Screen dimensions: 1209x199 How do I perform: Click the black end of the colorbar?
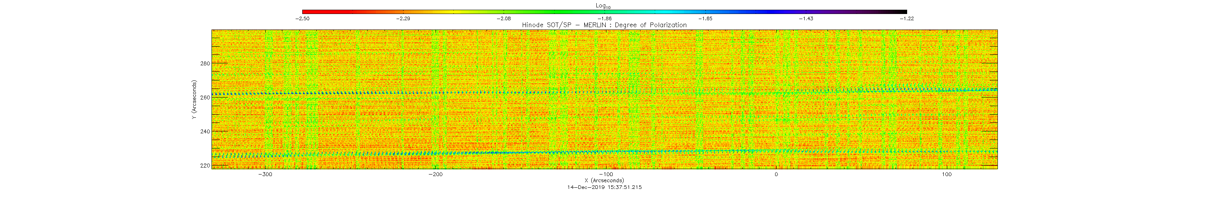(904, 12)
